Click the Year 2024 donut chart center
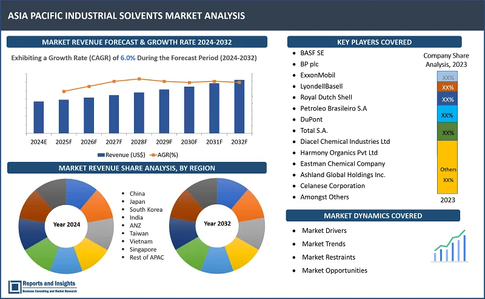 [67, 225]
